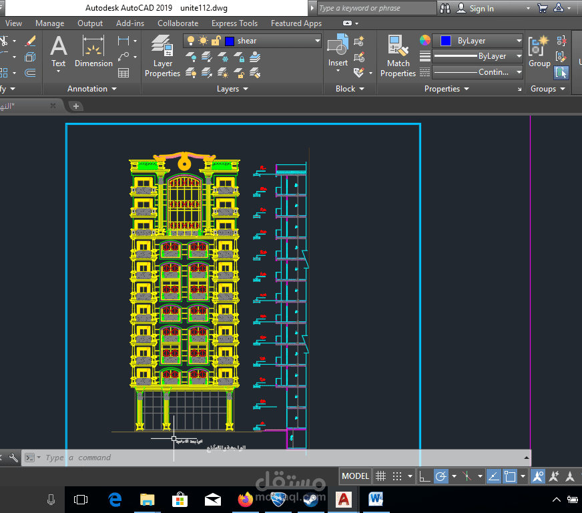Expand the Groups panel

[x=547, y=89]
